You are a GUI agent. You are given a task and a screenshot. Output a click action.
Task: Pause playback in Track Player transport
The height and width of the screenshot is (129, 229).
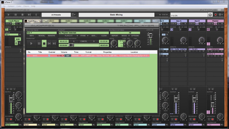39,43
